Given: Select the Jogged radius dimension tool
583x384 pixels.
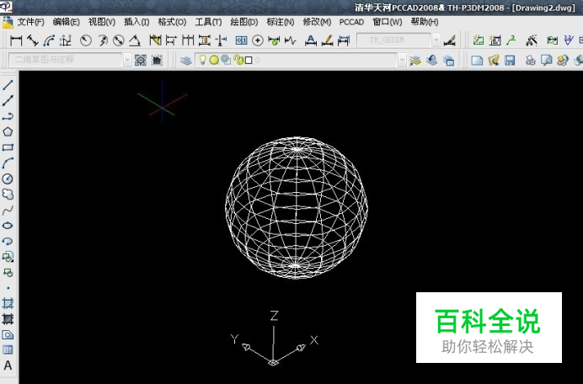Looking at the screenshot, I should pyautogui.click(x=103, y=40).
